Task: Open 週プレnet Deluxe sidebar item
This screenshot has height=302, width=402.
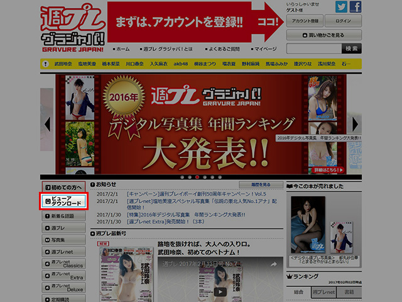Action: pyautogui.click(x=63, y=288)
